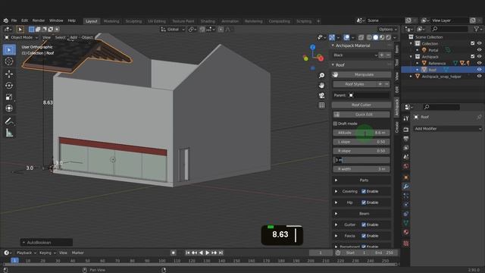Screen dimensions: 485x273
Task: Switch orthographic/perspective grid icon
Action: pyautogui.click(x=321, y=105)
